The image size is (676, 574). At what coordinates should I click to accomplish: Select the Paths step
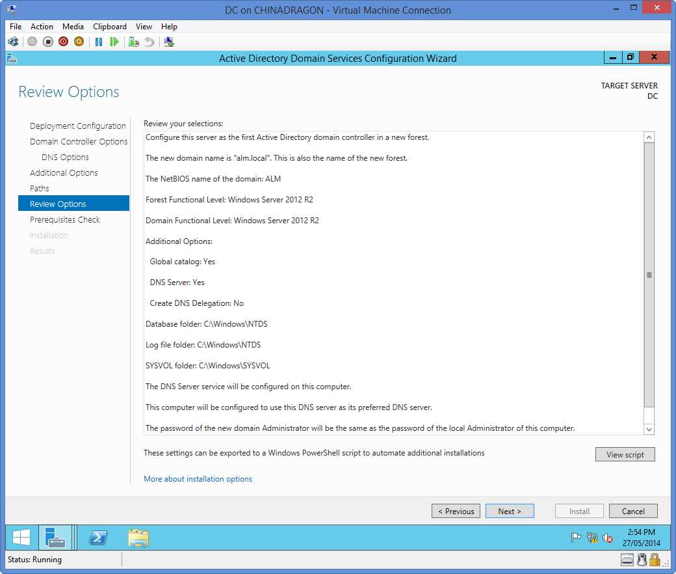click(x=39, y=188)
